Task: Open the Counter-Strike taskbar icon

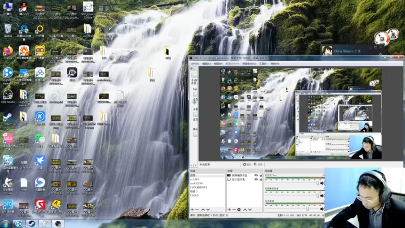Action: [x=45, y=224]
